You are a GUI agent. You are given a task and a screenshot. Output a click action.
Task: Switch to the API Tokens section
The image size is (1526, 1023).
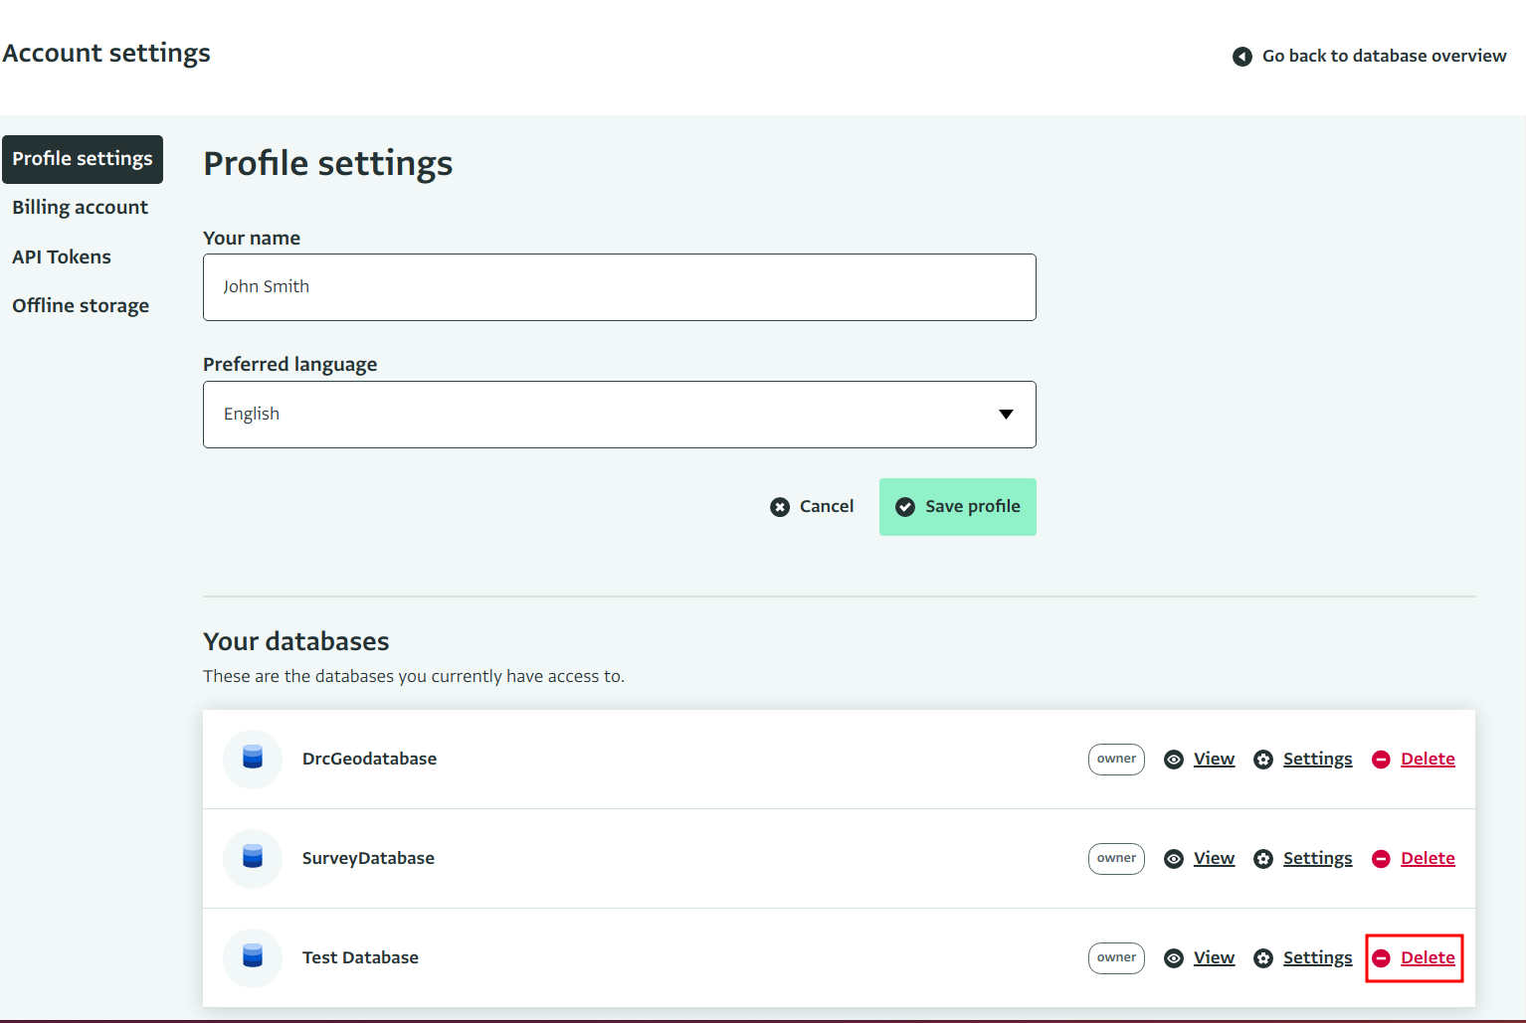(x=62, y=256)
